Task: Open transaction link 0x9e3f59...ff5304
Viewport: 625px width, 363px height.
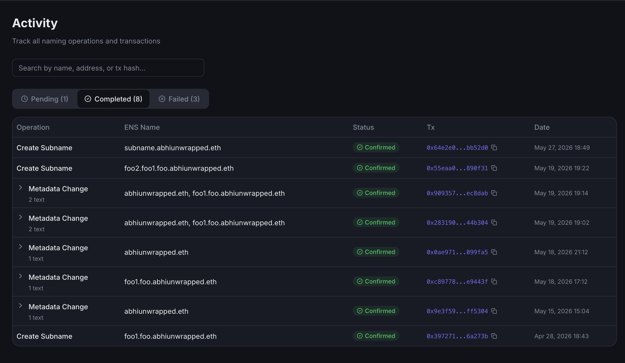Action: pyautogui.click(x=457, y=311)
